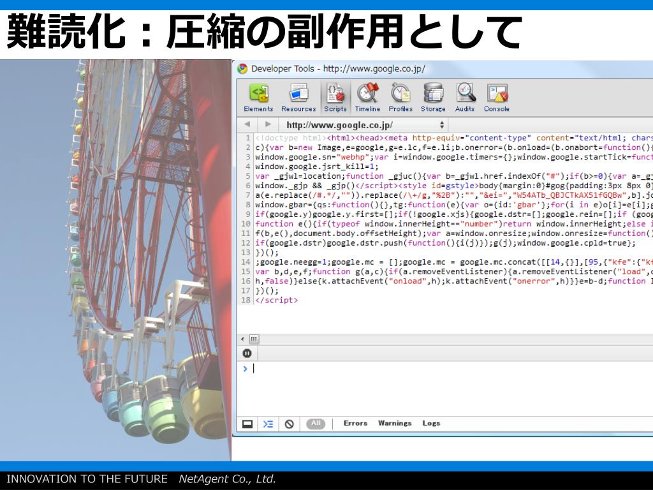Click the '})();' on line 13

[x=267, y=253]
